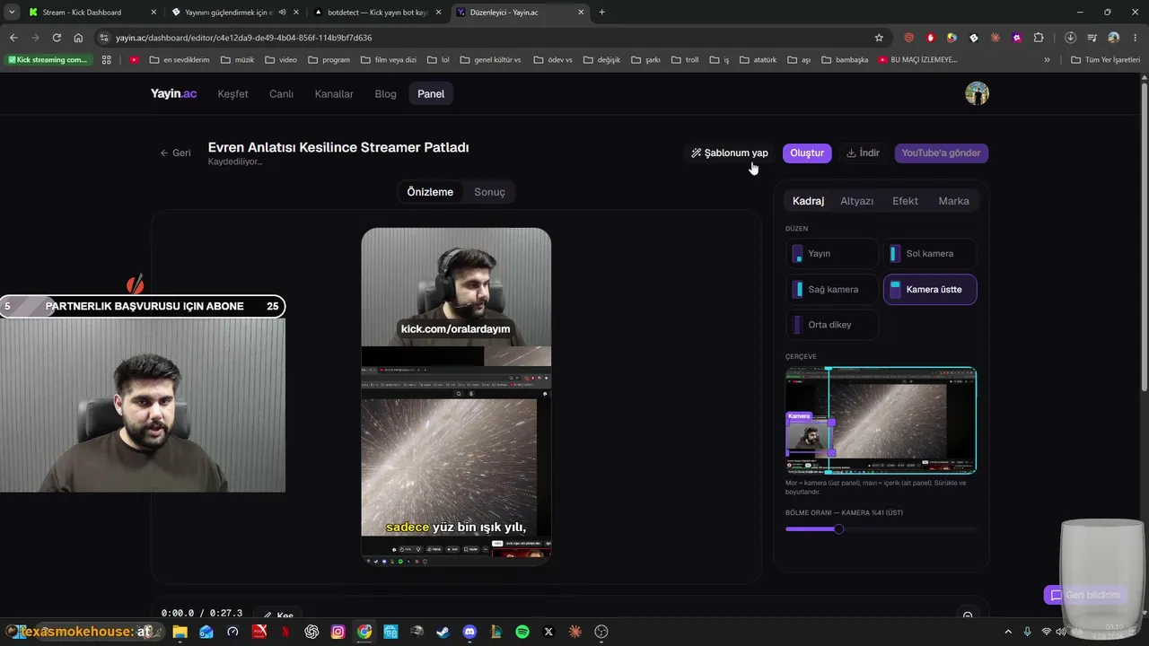1149x646 pixels.
Task: Open a new browser tab
Action: pos(601,13)
